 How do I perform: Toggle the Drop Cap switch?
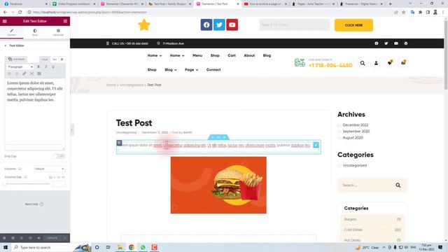tap(59, 156)
